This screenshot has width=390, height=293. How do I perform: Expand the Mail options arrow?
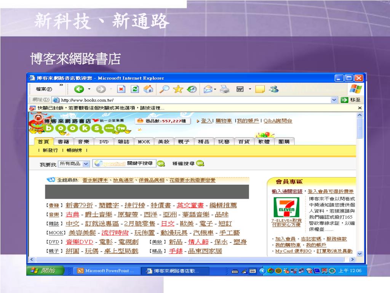pos(215,89)
